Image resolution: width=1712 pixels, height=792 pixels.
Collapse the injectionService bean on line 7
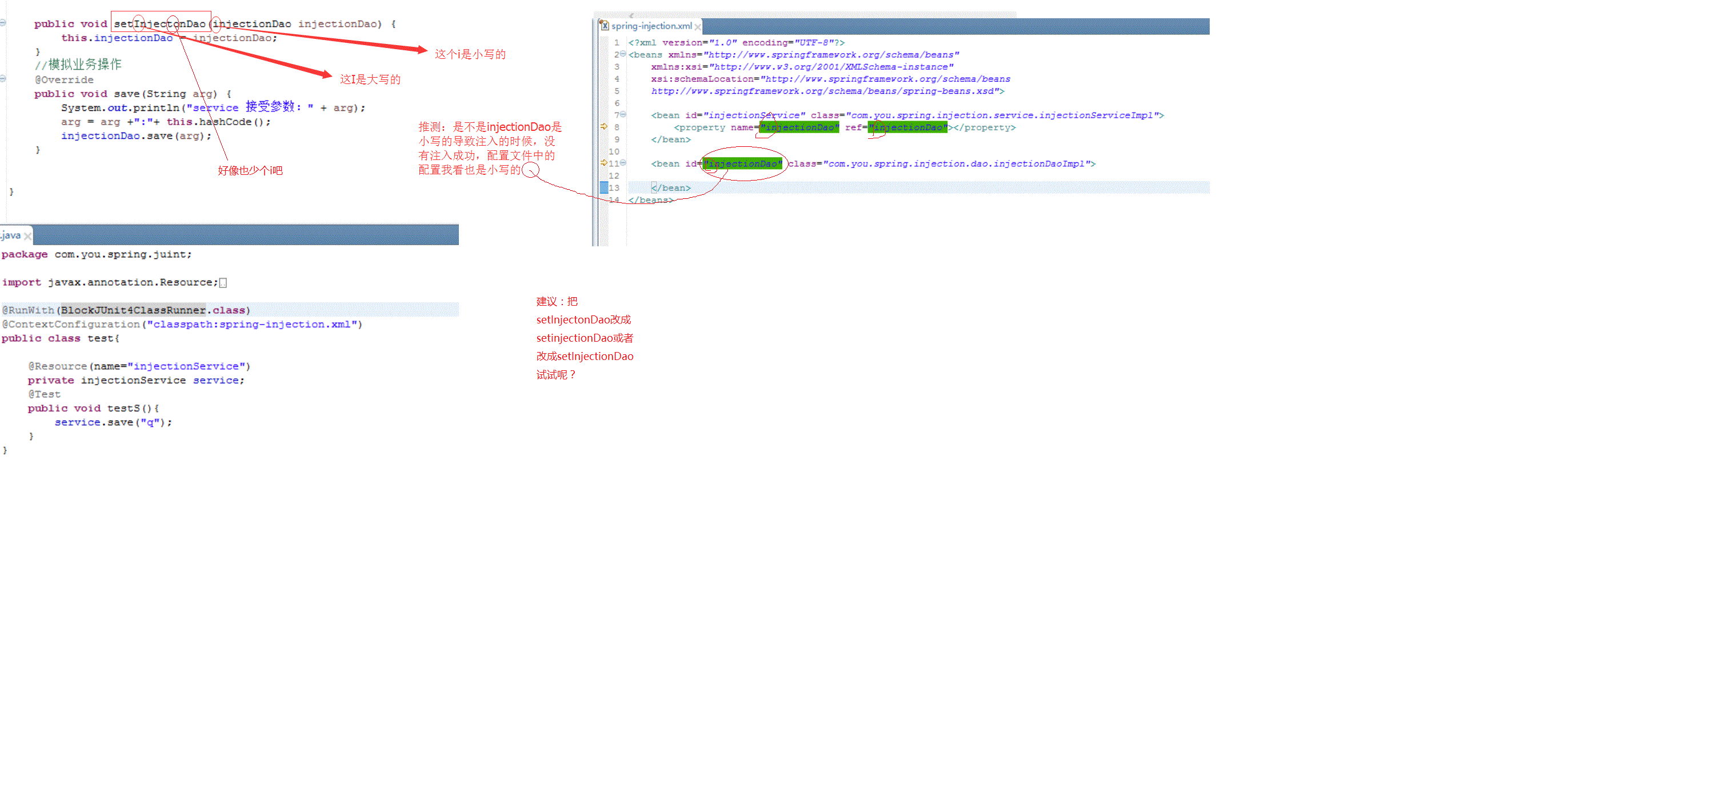coord(623,114)
